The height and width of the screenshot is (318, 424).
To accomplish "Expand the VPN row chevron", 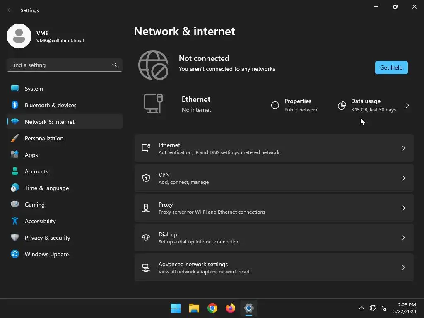I will tap(404, 178).
